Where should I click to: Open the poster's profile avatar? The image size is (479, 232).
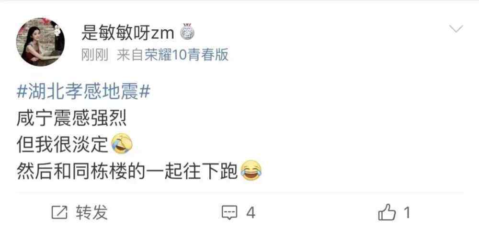pos(40,42)
